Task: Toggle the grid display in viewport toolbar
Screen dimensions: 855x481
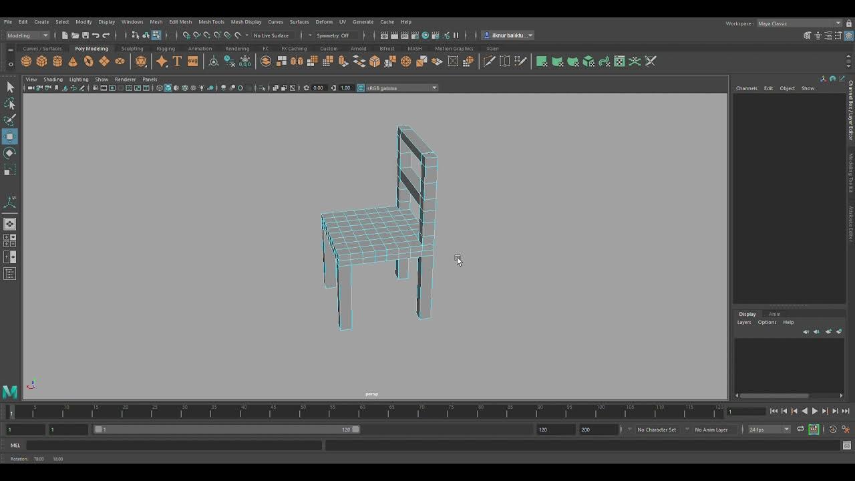Action: point(95,88)
